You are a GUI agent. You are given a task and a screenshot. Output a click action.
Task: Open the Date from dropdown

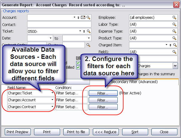point(50,38)
